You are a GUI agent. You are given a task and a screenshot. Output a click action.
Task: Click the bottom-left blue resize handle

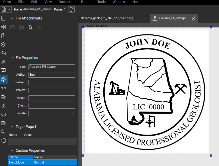(x=83, y=155)
